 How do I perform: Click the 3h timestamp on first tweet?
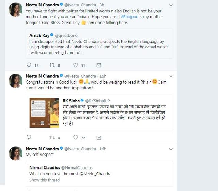point(102,5)
